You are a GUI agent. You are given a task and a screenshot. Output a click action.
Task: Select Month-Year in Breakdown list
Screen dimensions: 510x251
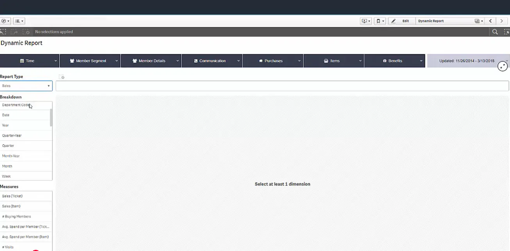point(25,156)
